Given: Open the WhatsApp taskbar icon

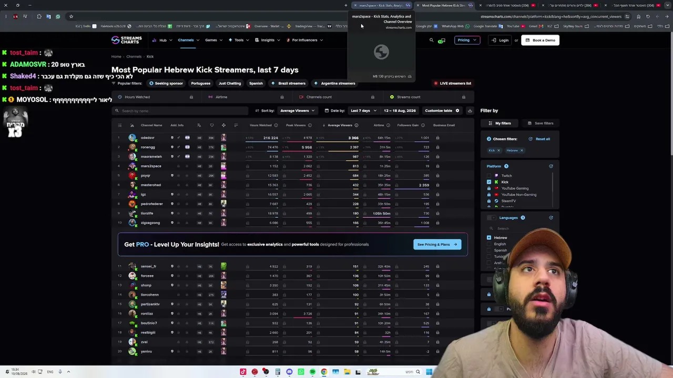Looking at the screenshot, I should click(301, 372).
